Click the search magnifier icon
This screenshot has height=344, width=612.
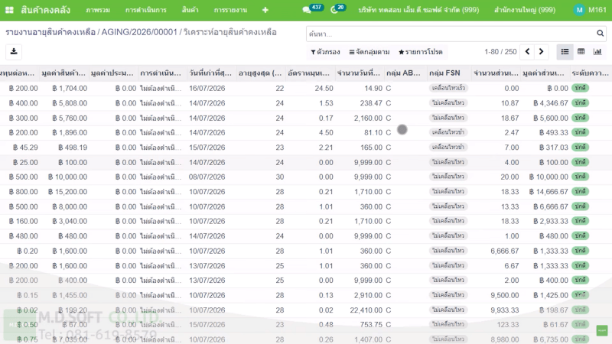coord(600,34)
